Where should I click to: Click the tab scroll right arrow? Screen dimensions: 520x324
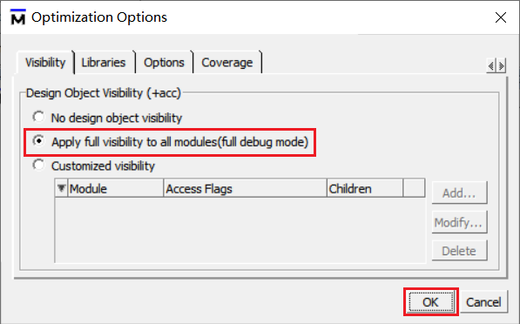(x=501, y=65)
